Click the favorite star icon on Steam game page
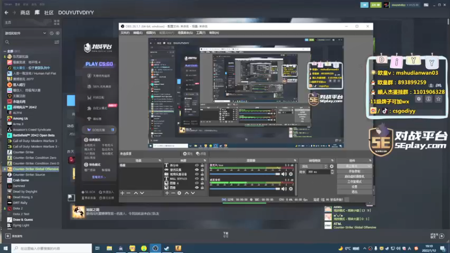Image resolution: width=450 pixels, height=253 pixels. pos(438,99)
